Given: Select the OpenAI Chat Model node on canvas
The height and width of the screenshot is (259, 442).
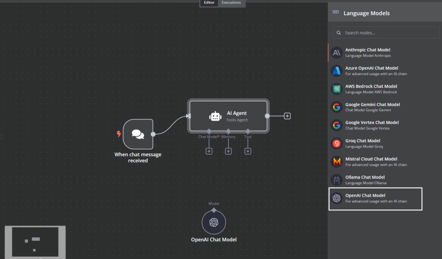Looking at the screenshot, I should [x=214, y=222].
